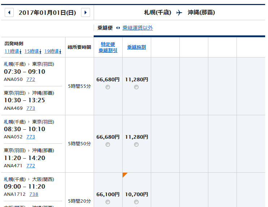The height and width of the screenshot is (207, 268).
Task: Select 10,700円 fare for 09:00 flight
Action: click(136, 202)
